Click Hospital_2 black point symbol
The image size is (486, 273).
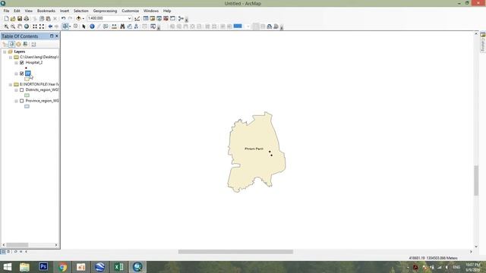click(x=26, y=67)
